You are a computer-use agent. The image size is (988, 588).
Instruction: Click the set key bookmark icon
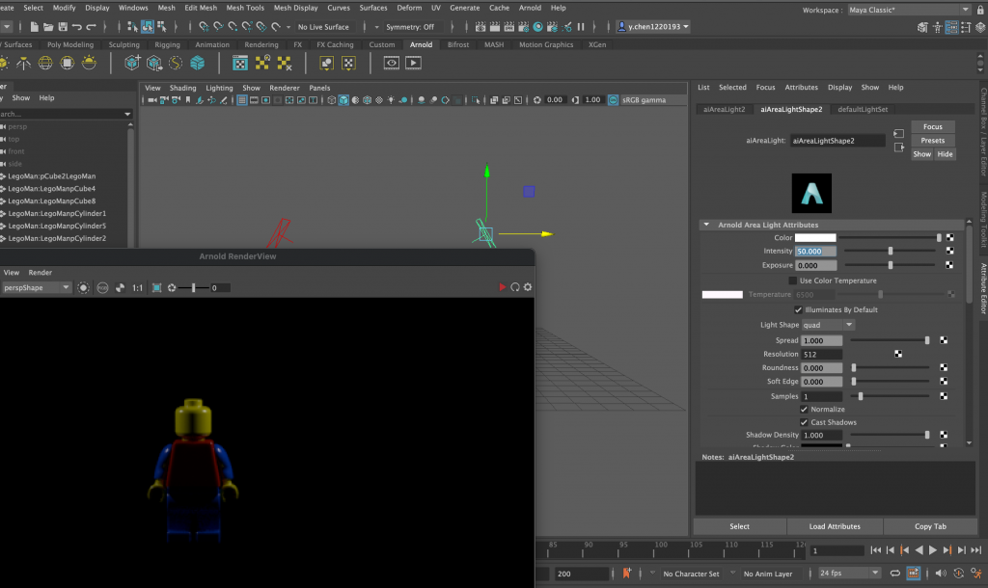click(x=626, y=573)
